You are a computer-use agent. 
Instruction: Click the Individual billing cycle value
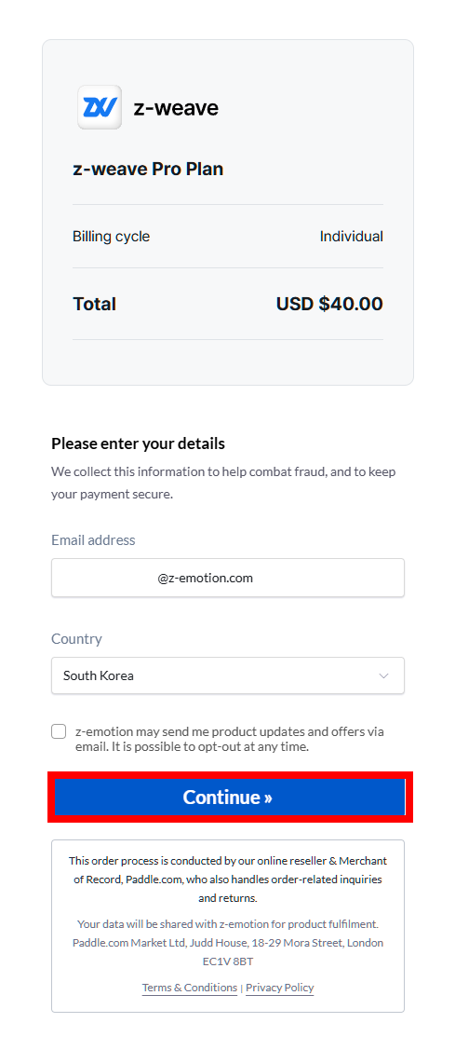coord(352,237)
